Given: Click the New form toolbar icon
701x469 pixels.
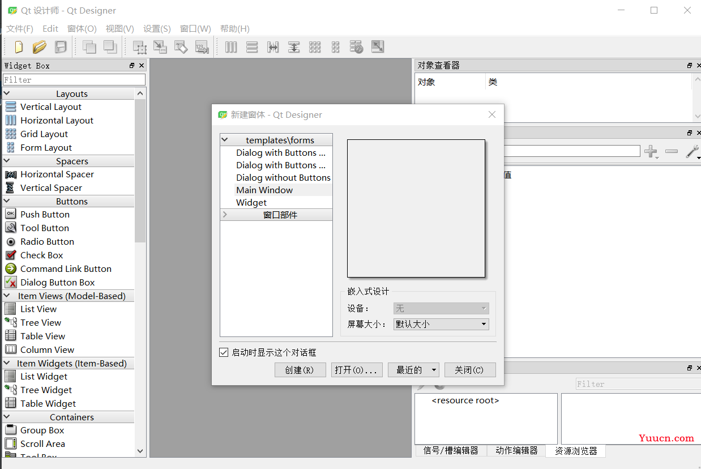Looking at the screenshot, I should pos(19,47).
